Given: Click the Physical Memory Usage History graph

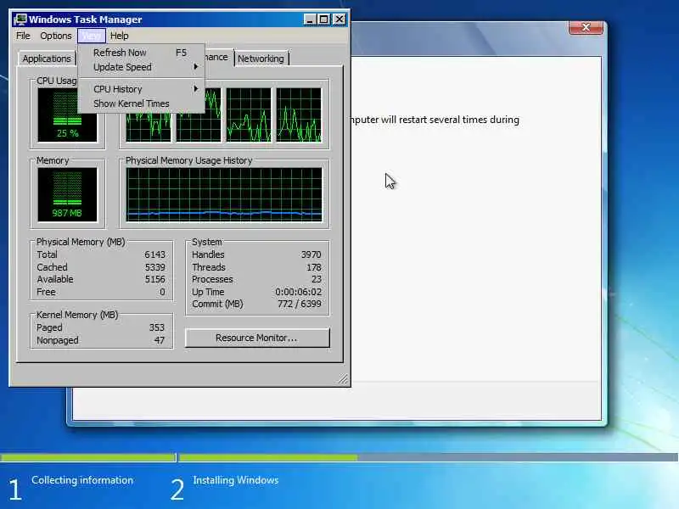Looking at the screenshot, I should [224, 195].
